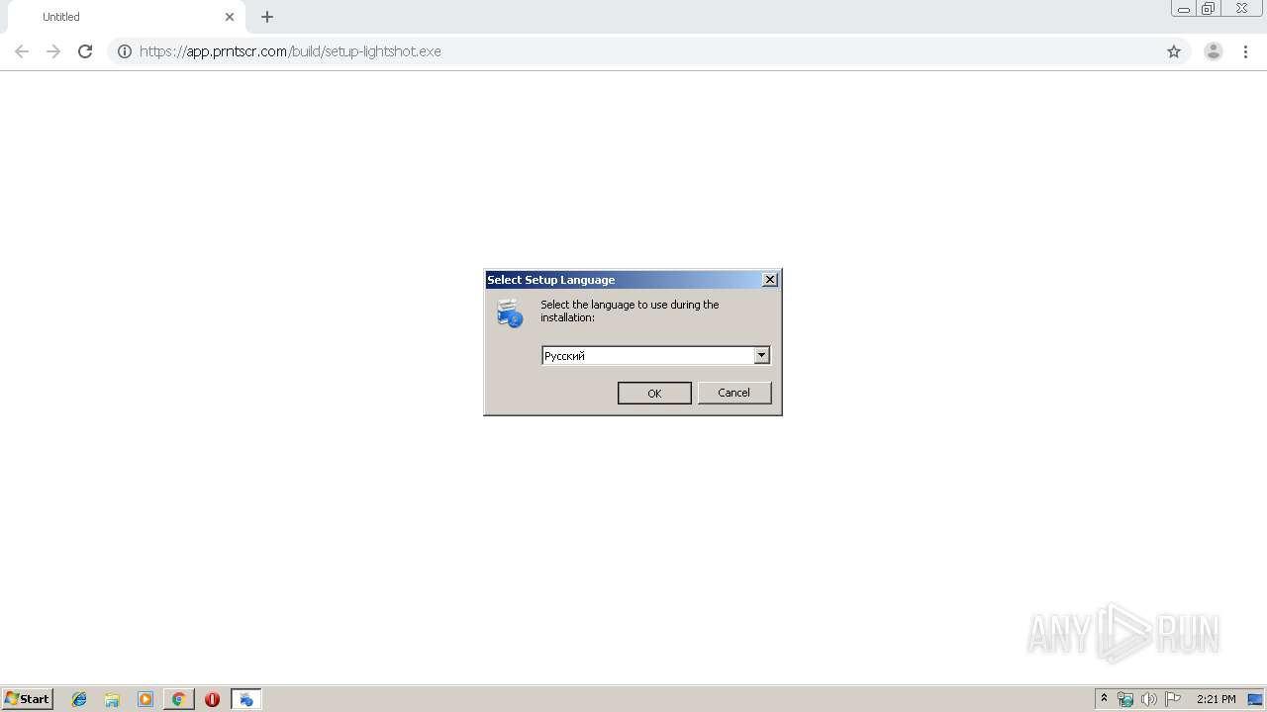
Task: Open a new Chrome tab
Action: pos(267,17)
